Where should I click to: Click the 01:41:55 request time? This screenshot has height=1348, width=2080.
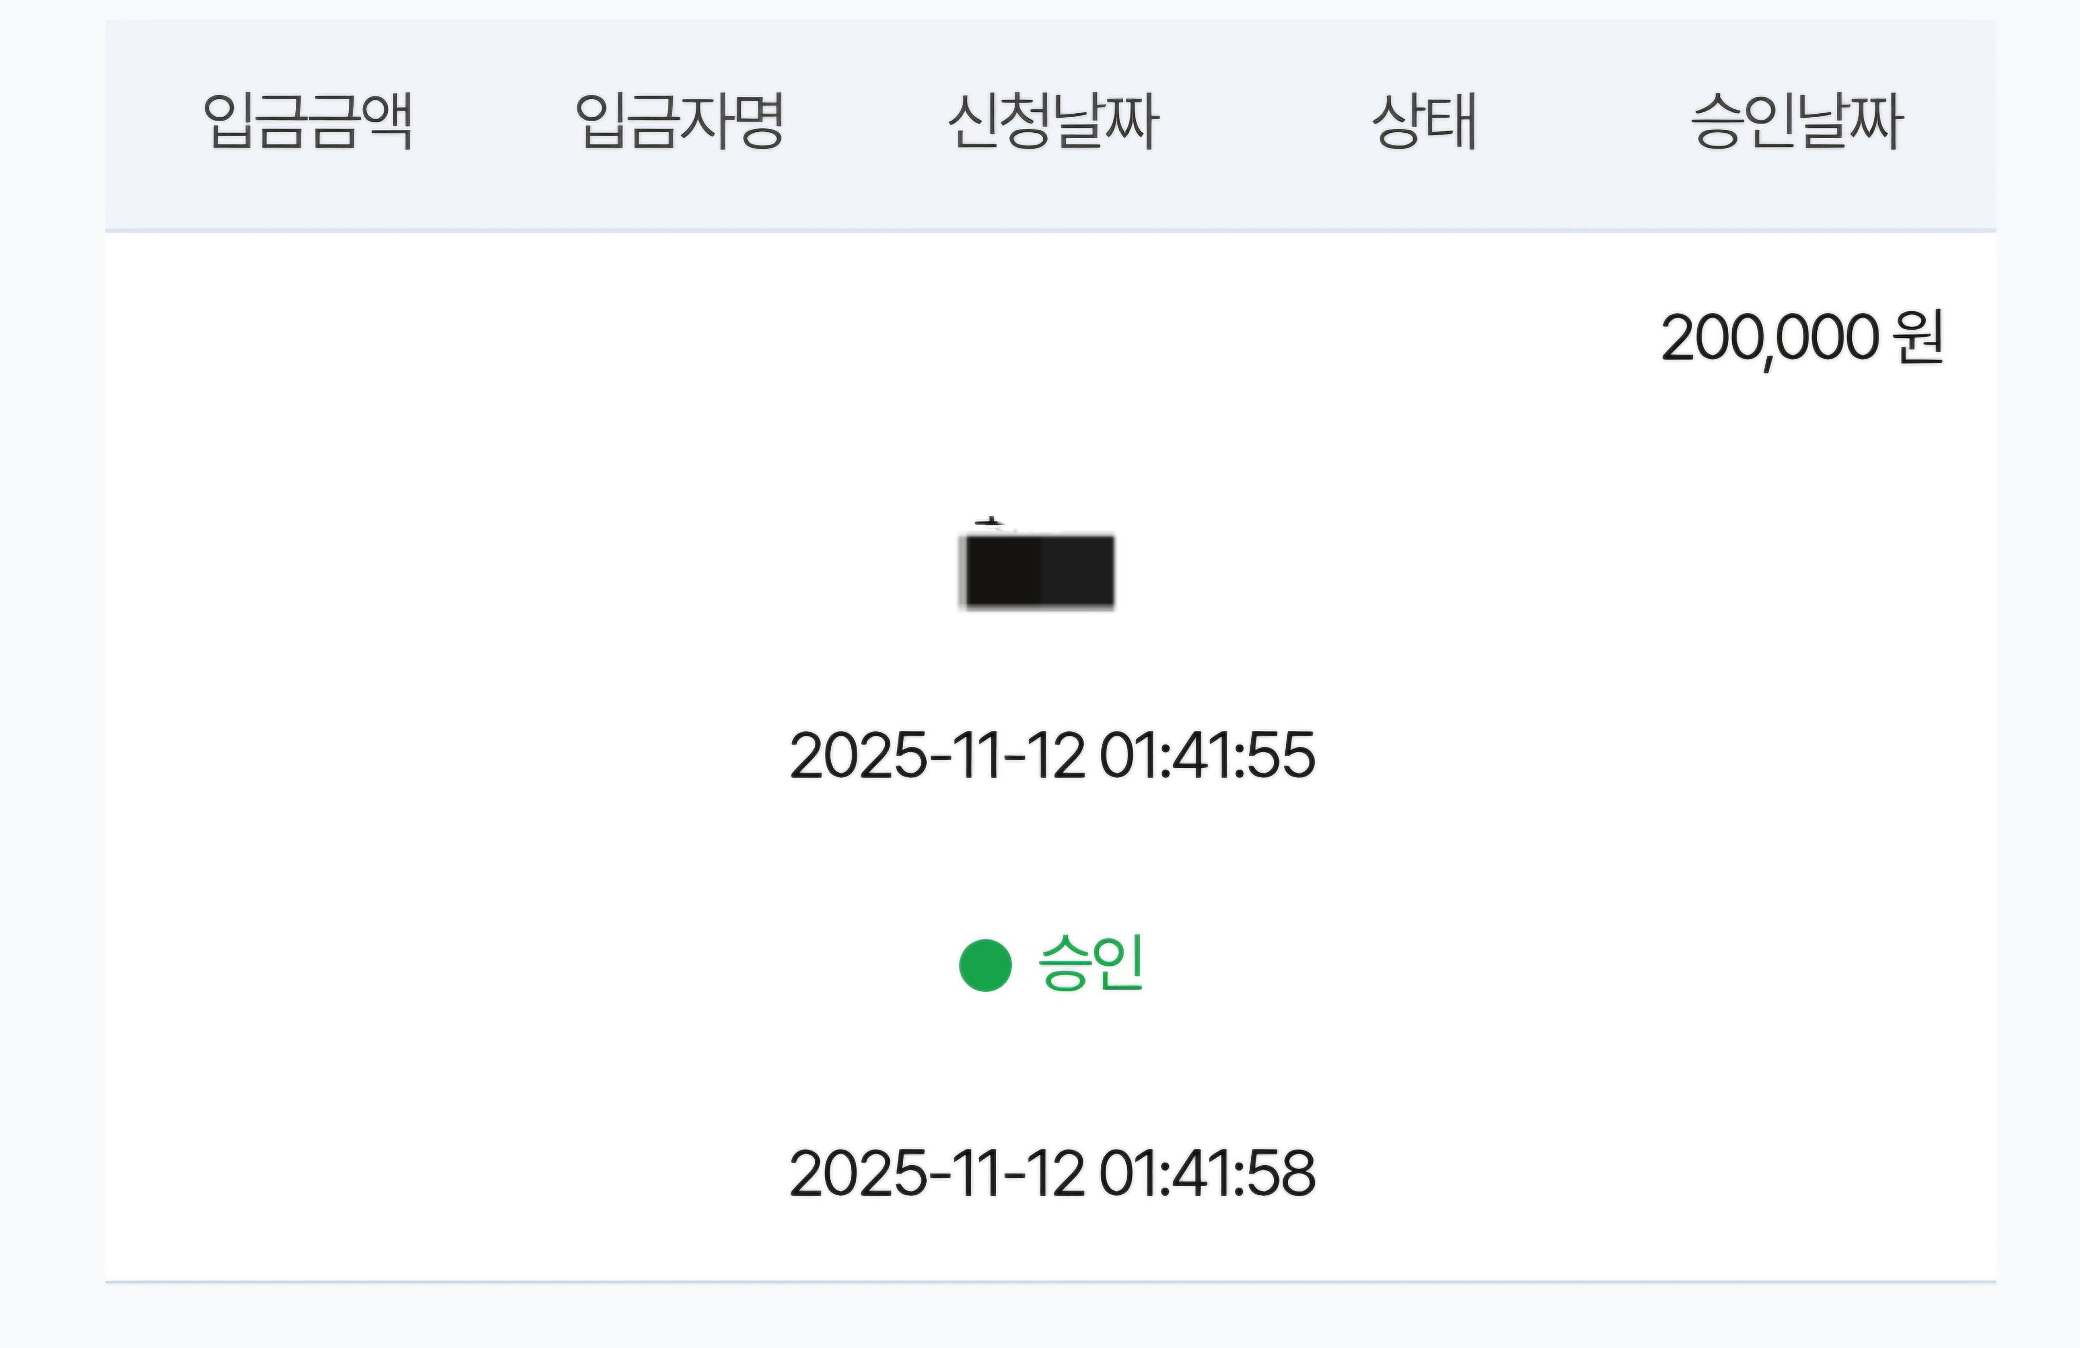(1207, 756)
